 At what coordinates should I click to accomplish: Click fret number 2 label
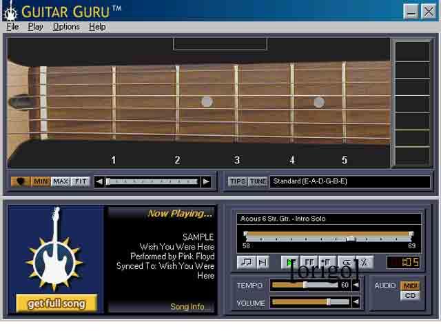pyautogui.click(x=177, y=160)
